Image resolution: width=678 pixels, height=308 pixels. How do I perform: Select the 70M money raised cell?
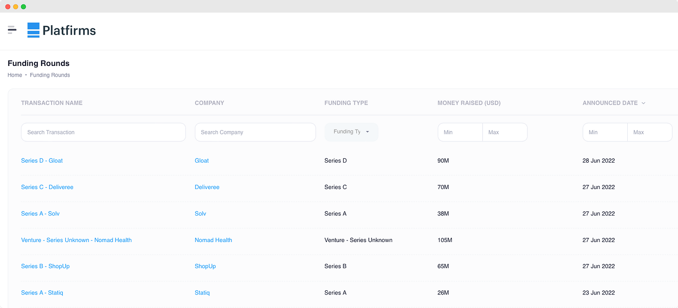[443, 187]
